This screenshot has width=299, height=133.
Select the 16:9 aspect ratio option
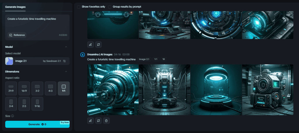[24, 88]
